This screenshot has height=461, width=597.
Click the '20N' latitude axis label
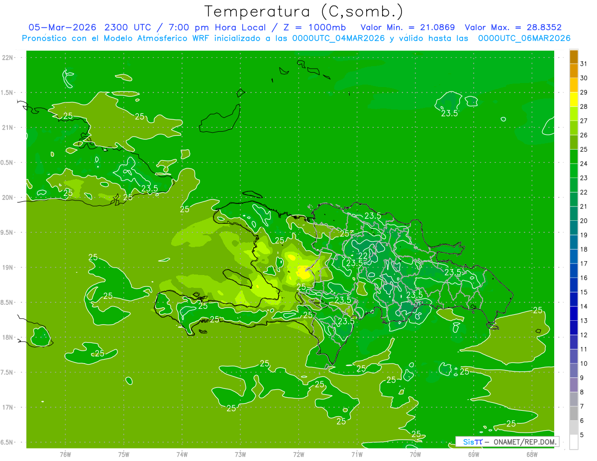[x=8, y=197]
